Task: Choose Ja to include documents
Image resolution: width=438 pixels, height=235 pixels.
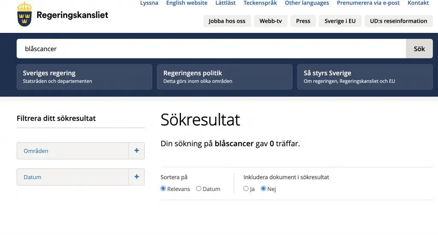Action: click(246, 189)
